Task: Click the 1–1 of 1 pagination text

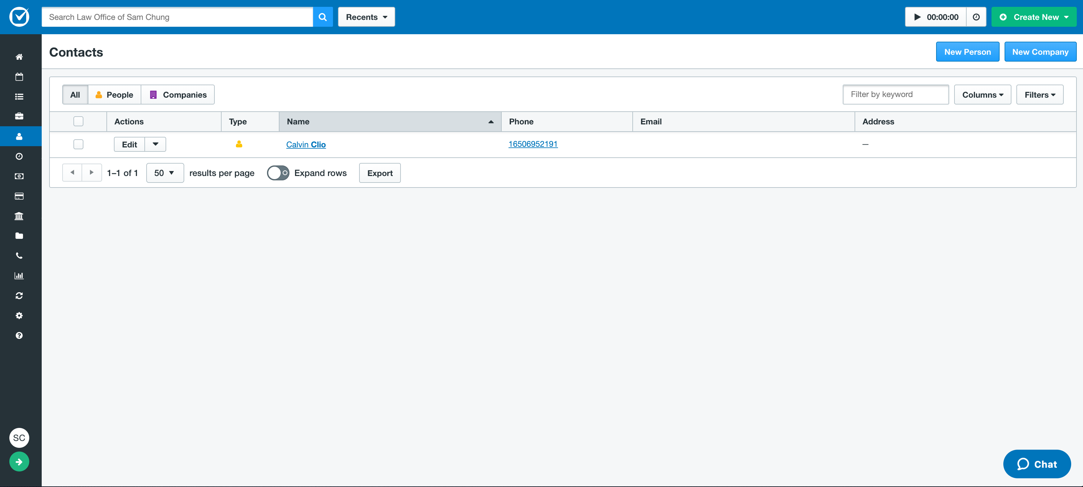Action: coord(122,173)
